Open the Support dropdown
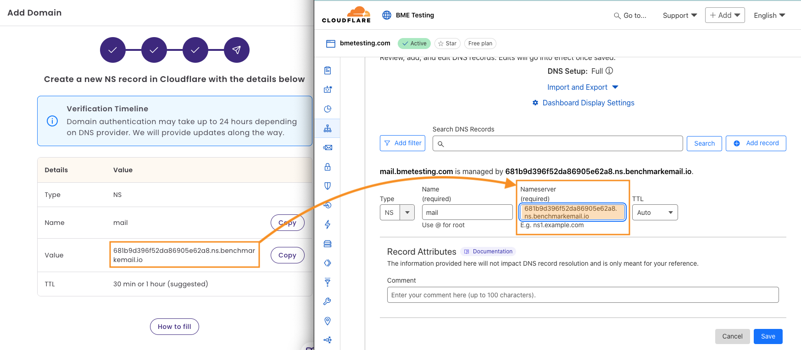 (x=680, y=15)
